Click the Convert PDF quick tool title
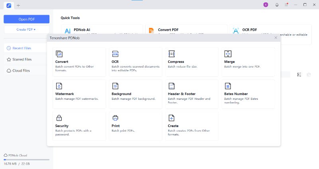319x169 pixels. [x=168, y=30]
